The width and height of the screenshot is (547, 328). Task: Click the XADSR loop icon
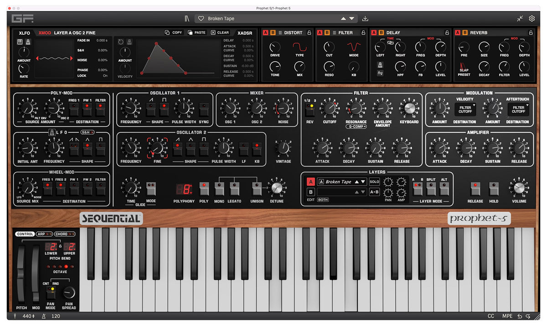pyautogui.click(x=121, y=42)
